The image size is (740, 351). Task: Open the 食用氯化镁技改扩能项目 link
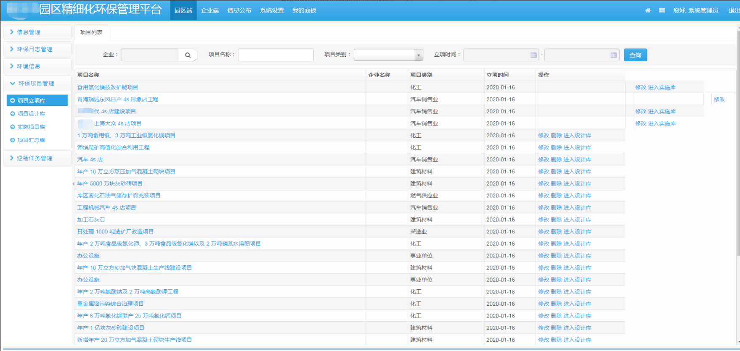point(108,87)
